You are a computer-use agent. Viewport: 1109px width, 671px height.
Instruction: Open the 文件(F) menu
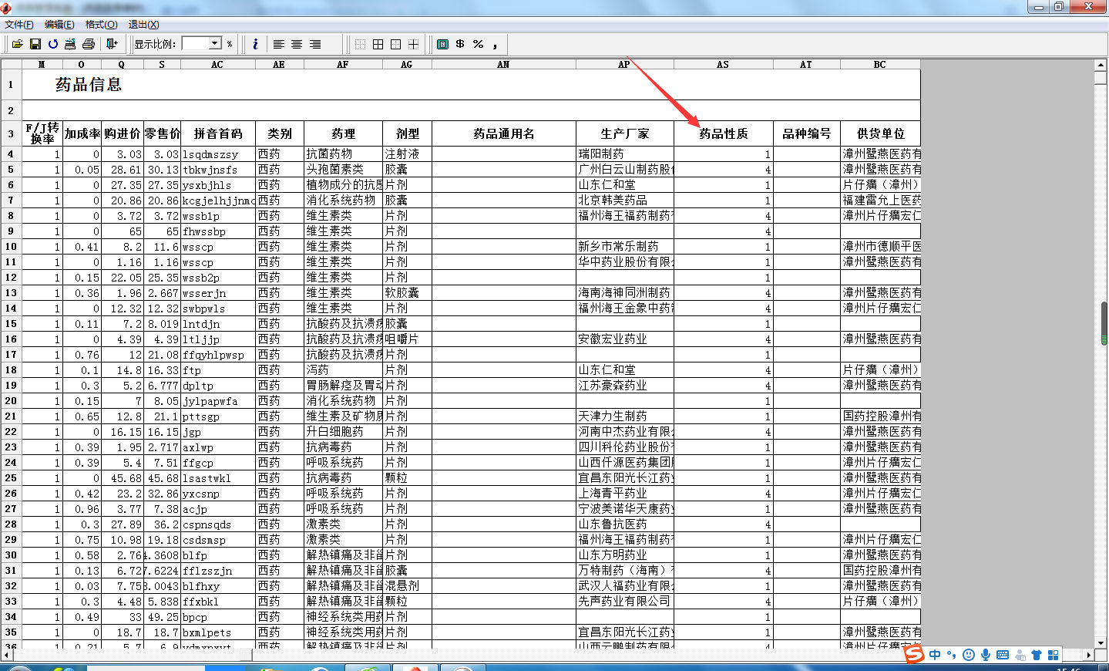click(19, 25)
